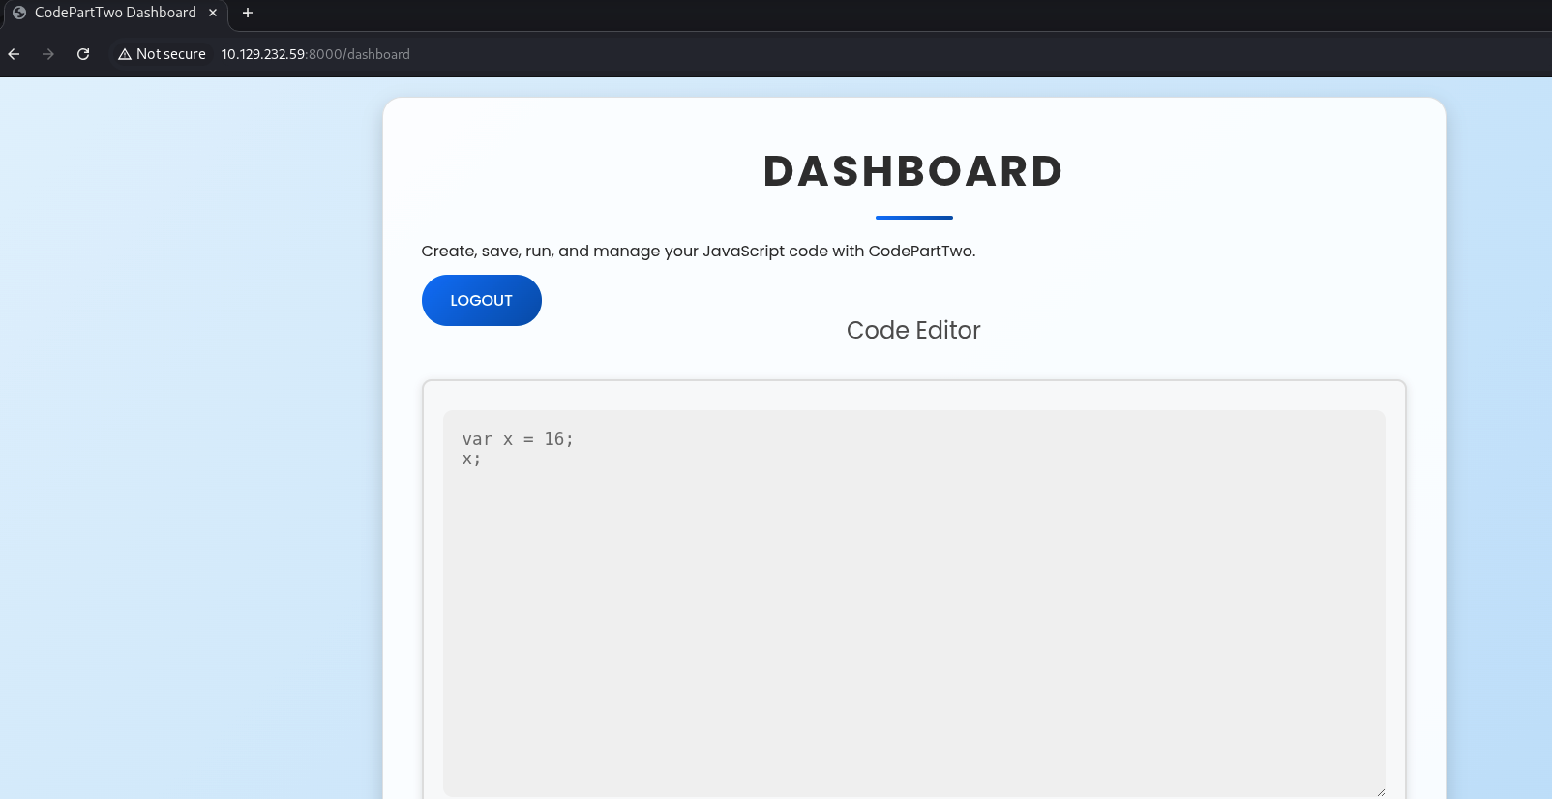Click the CodePartTwo description sentence

[698, 252]
